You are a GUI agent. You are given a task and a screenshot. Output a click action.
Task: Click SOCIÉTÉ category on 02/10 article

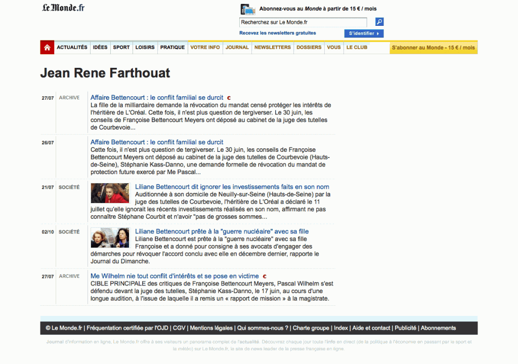(x=69, y=232)
